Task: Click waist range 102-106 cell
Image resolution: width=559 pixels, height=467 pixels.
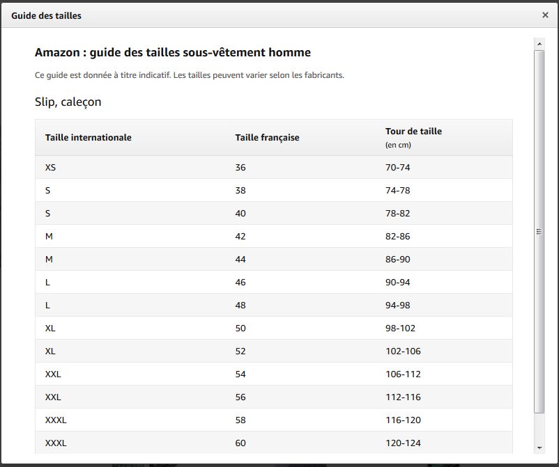Action: (x=403, y=351)
